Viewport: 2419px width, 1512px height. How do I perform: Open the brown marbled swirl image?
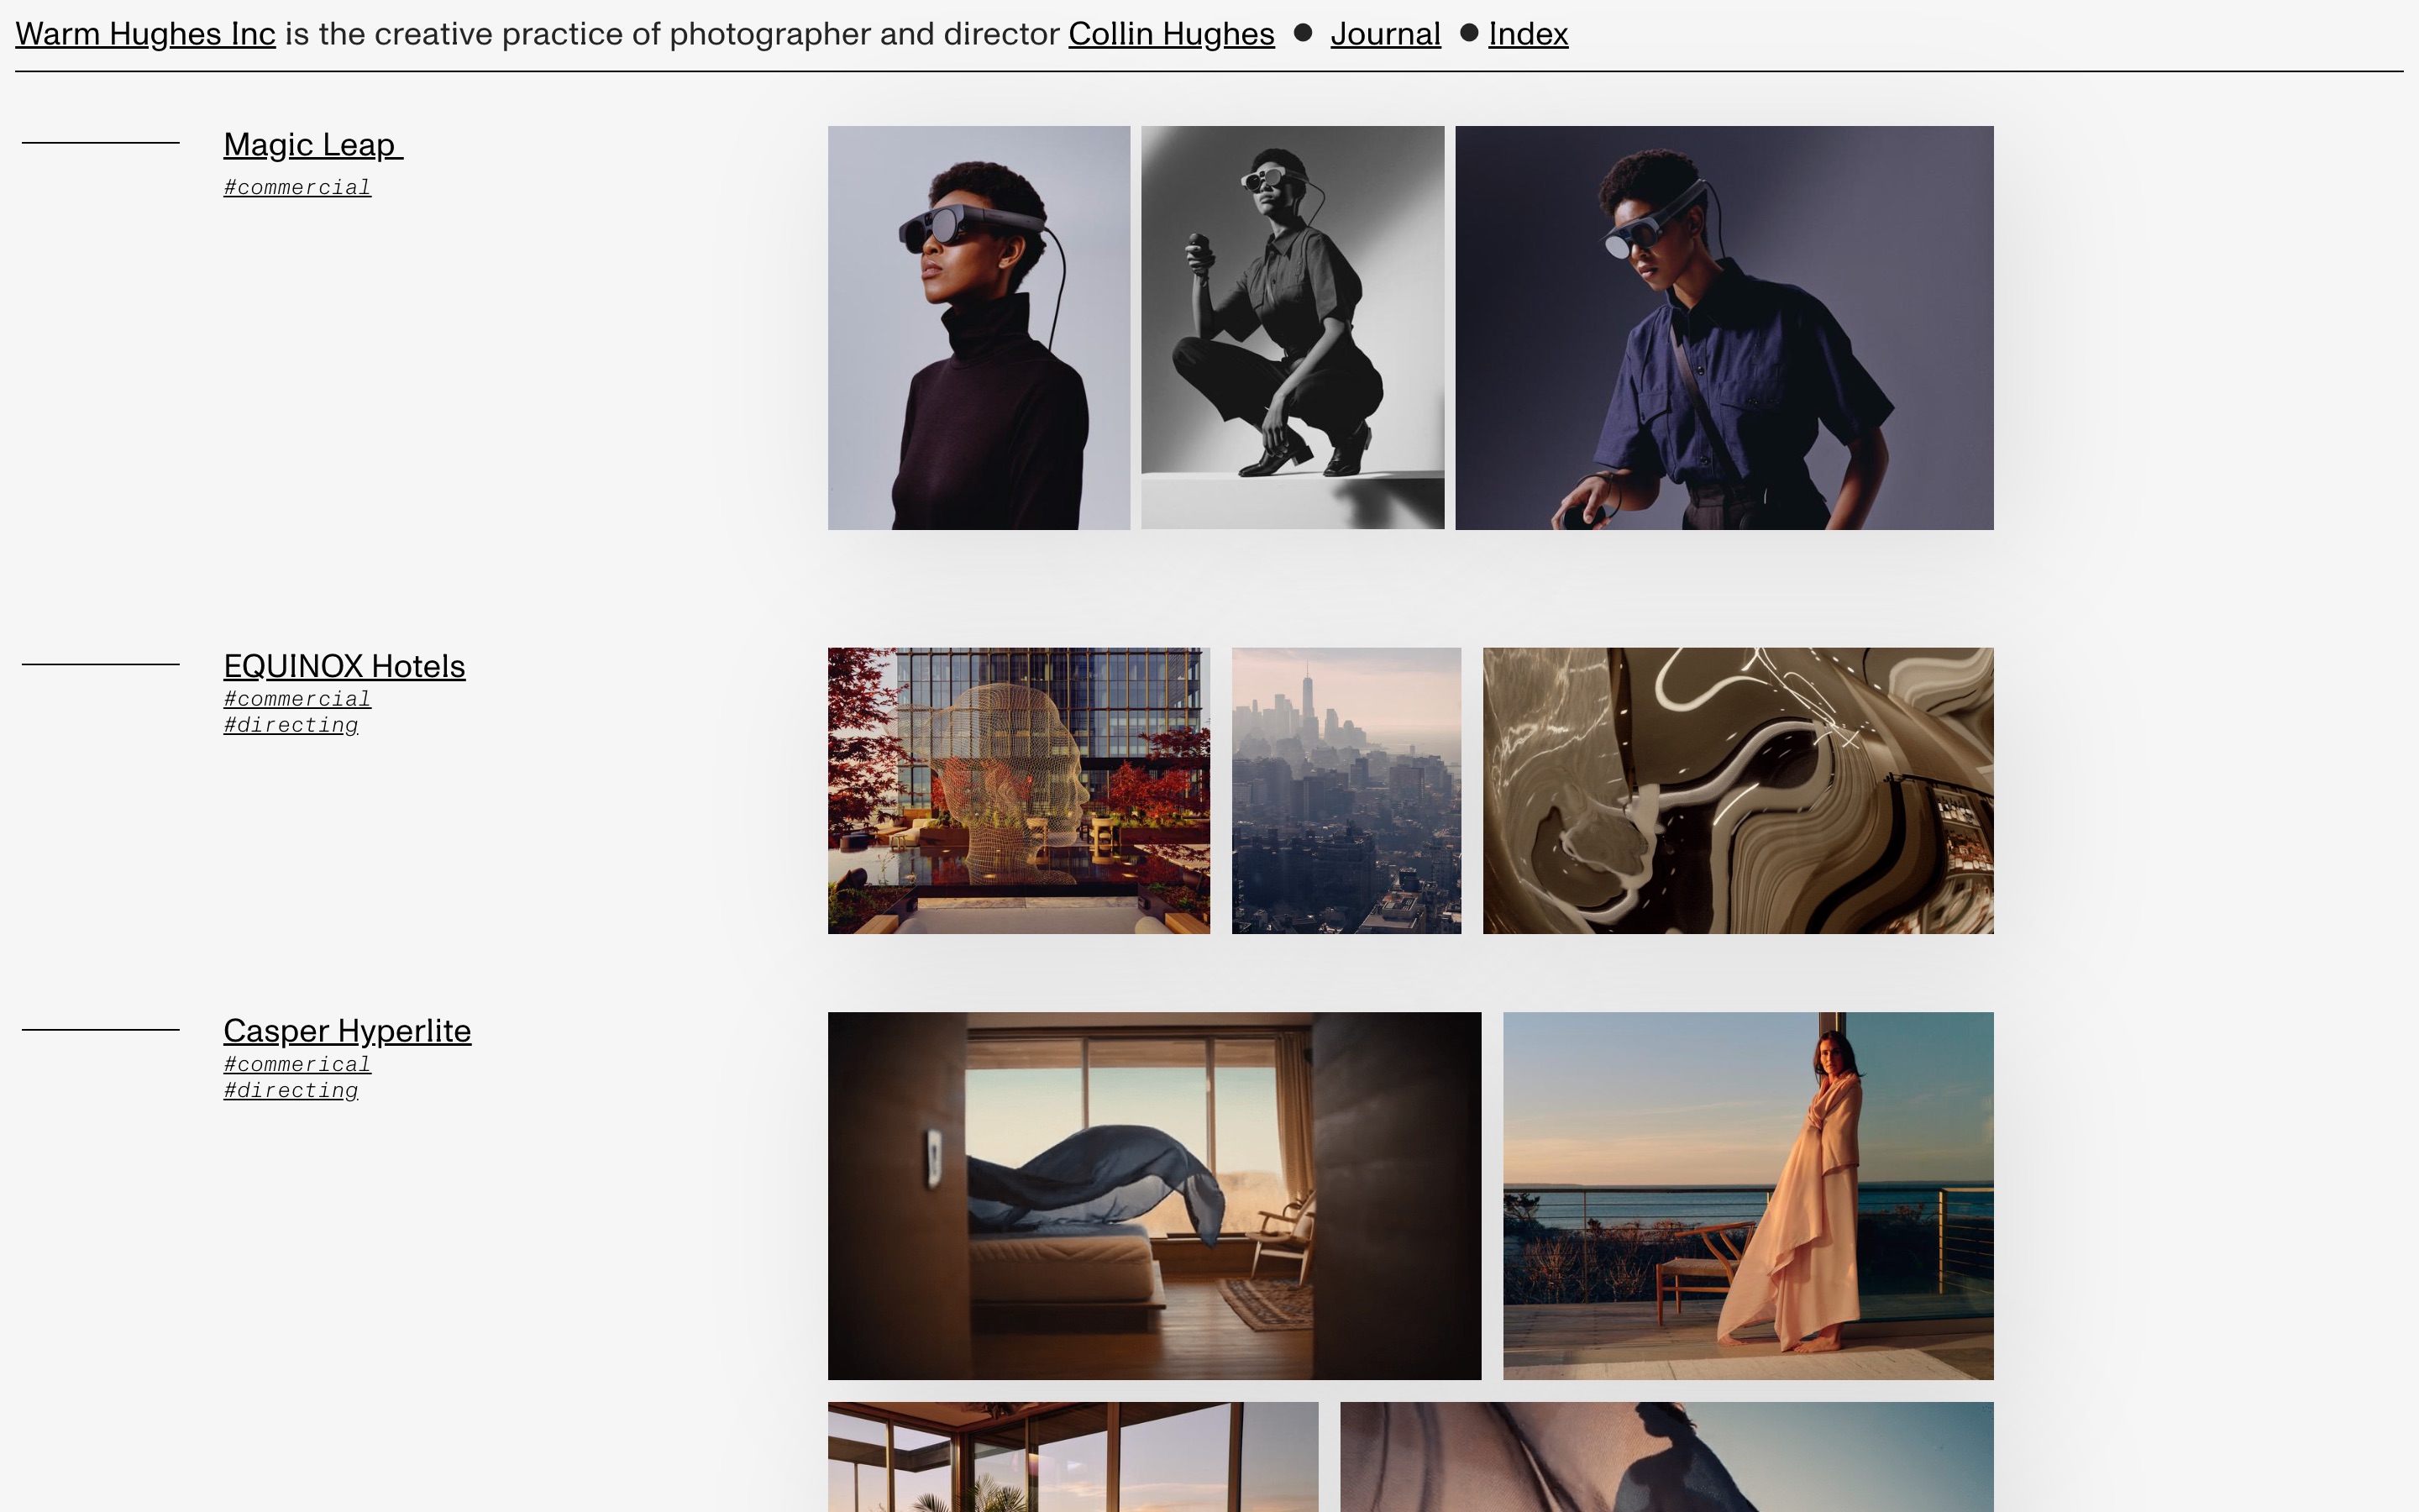tap(1737, 790)
